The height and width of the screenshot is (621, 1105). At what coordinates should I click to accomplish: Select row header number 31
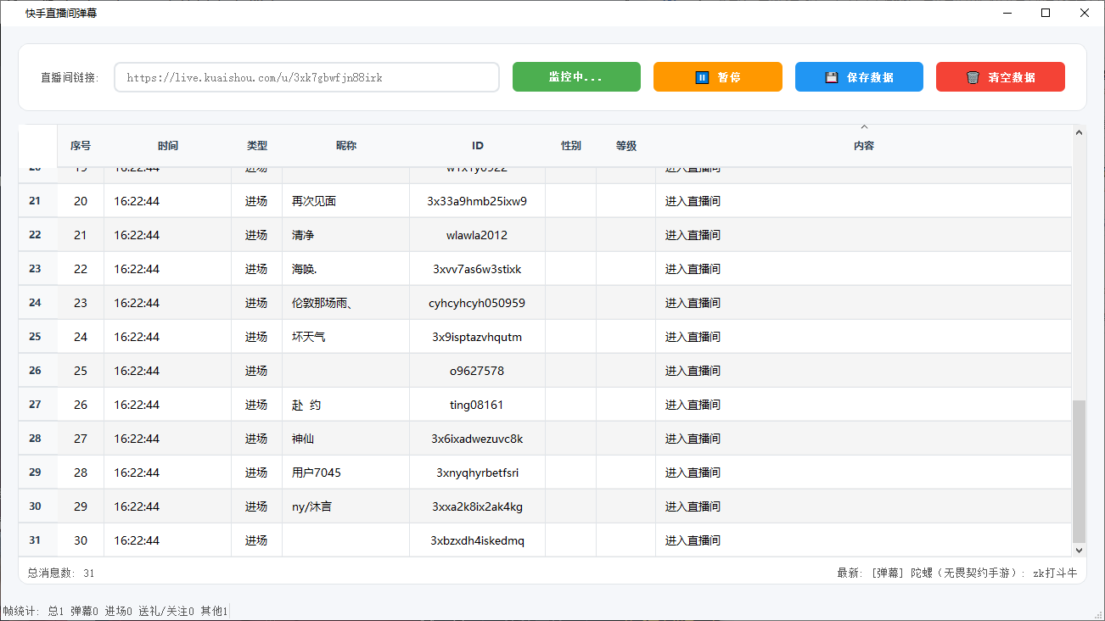pos(35,540)
